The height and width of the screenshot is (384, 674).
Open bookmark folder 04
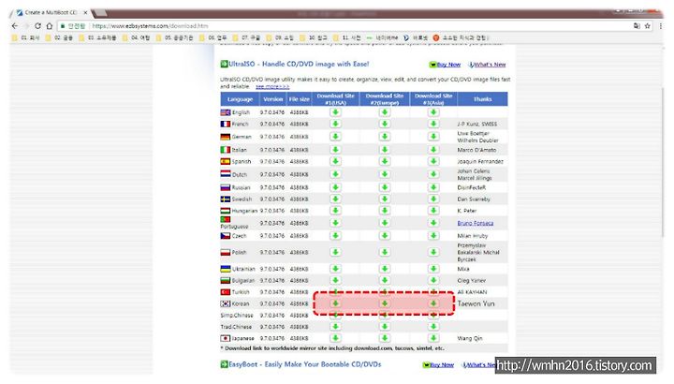pos(136,37)
